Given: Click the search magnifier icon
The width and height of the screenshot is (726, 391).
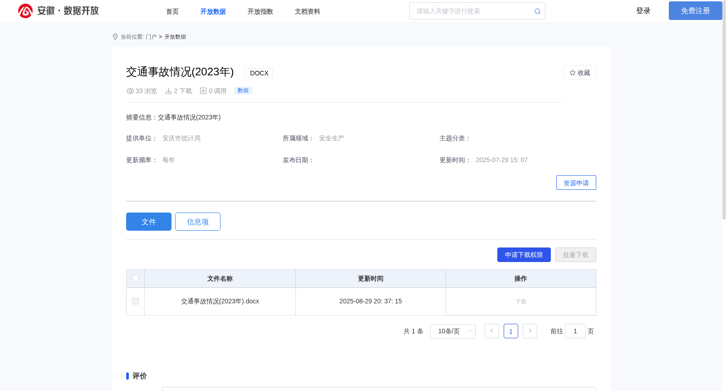Looking at the screenshot, I should (537, 11).
